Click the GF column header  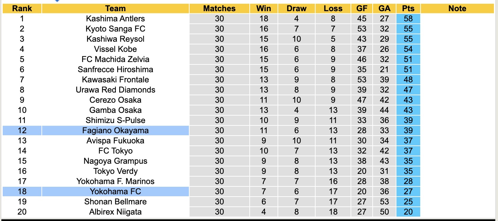pos(362,8)
